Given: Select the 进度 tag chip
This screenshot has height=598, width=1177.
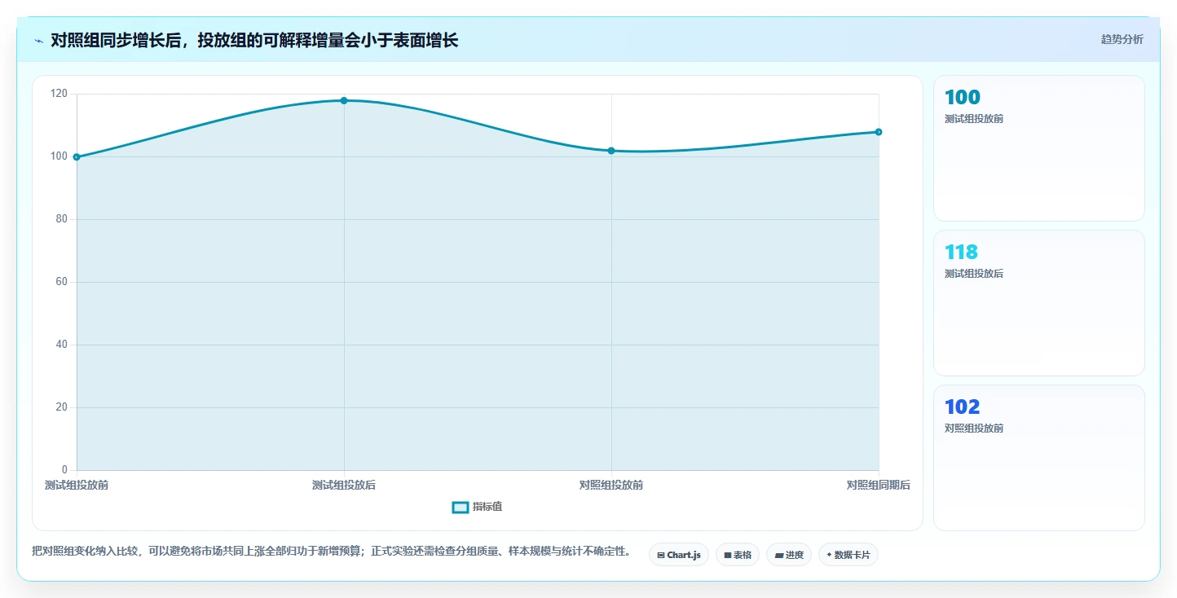Looking at the screenshot, I should click(x=789, y=555).
